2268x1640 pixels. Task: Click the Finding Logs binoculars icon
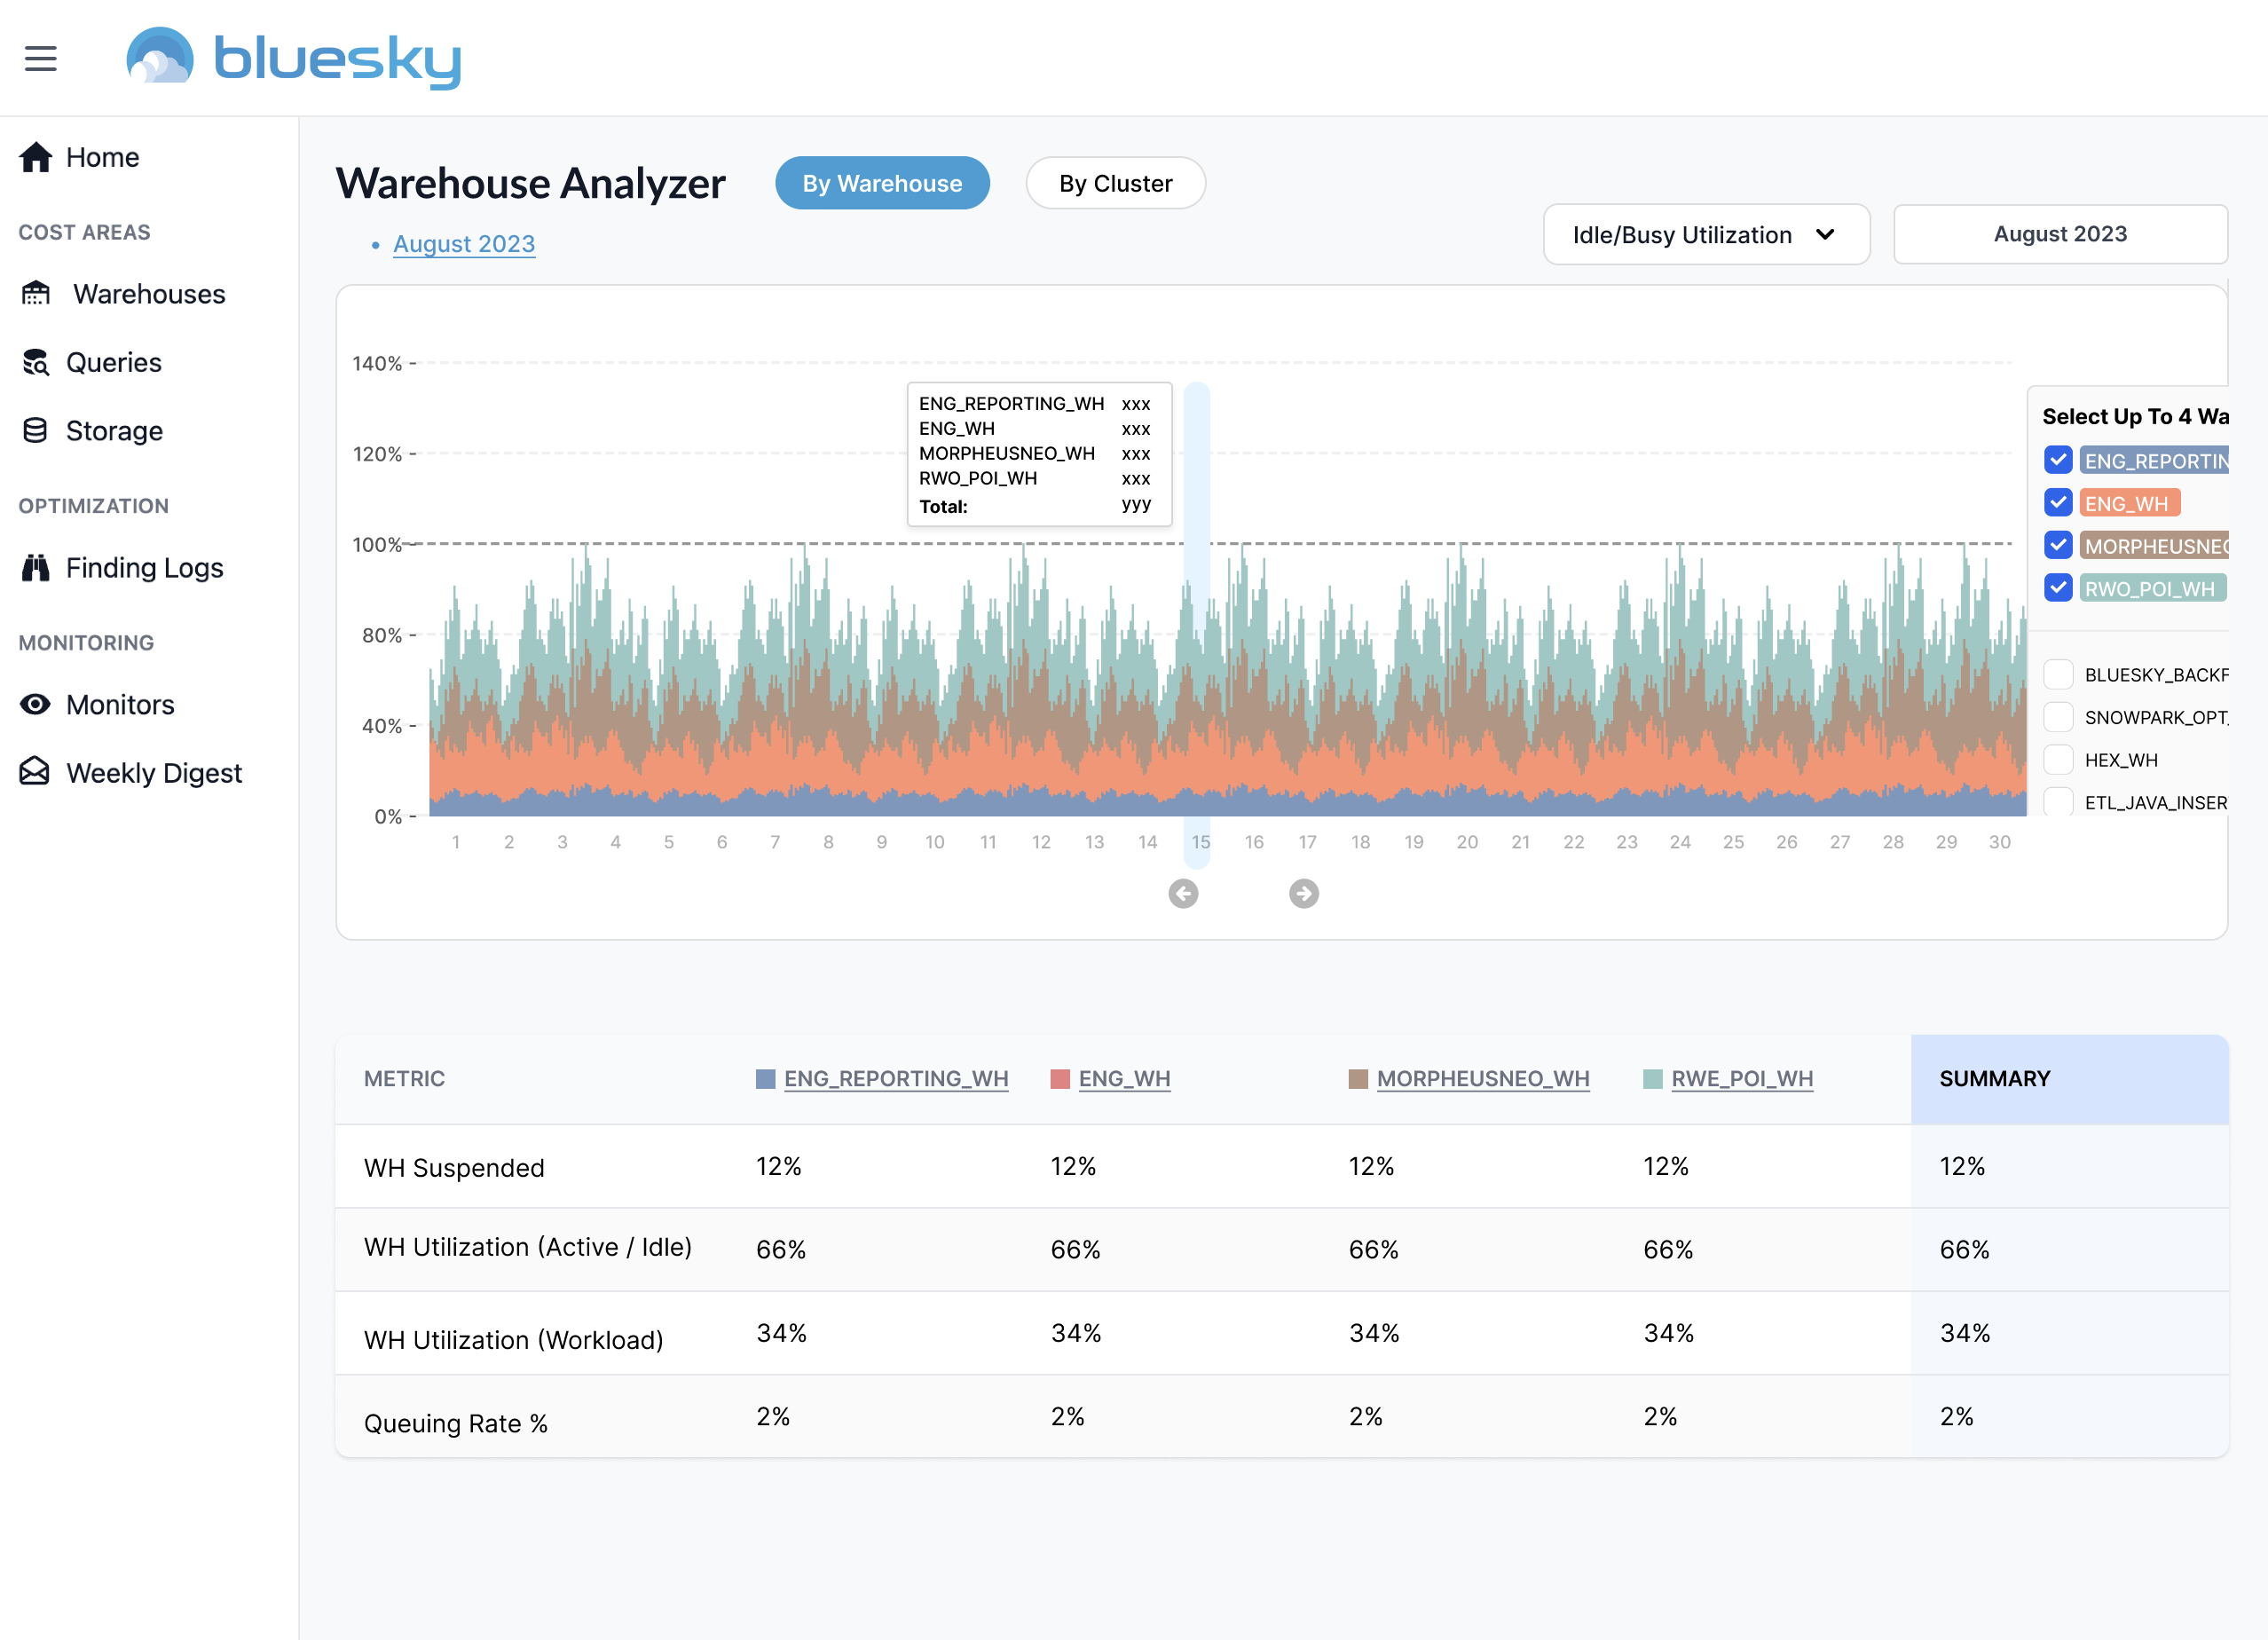[36, 568]
